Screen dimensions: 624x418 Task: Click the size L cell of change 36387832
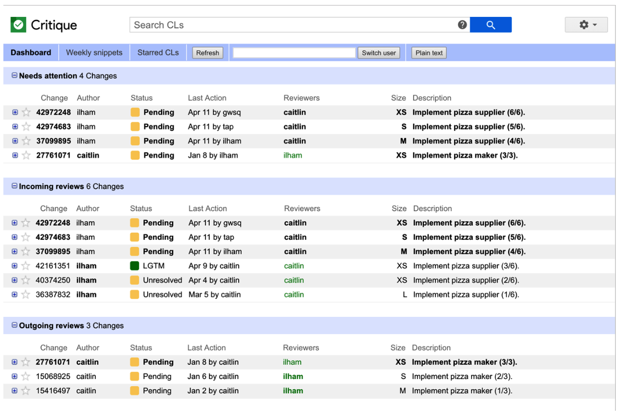pyautogui.click(x=405, y=294)
